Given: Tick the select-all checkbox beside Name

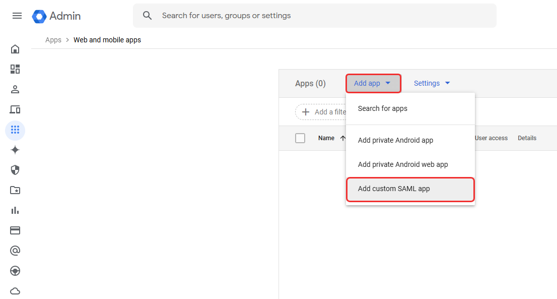Looking at the screenshot, I should click(x=300, y=138).
